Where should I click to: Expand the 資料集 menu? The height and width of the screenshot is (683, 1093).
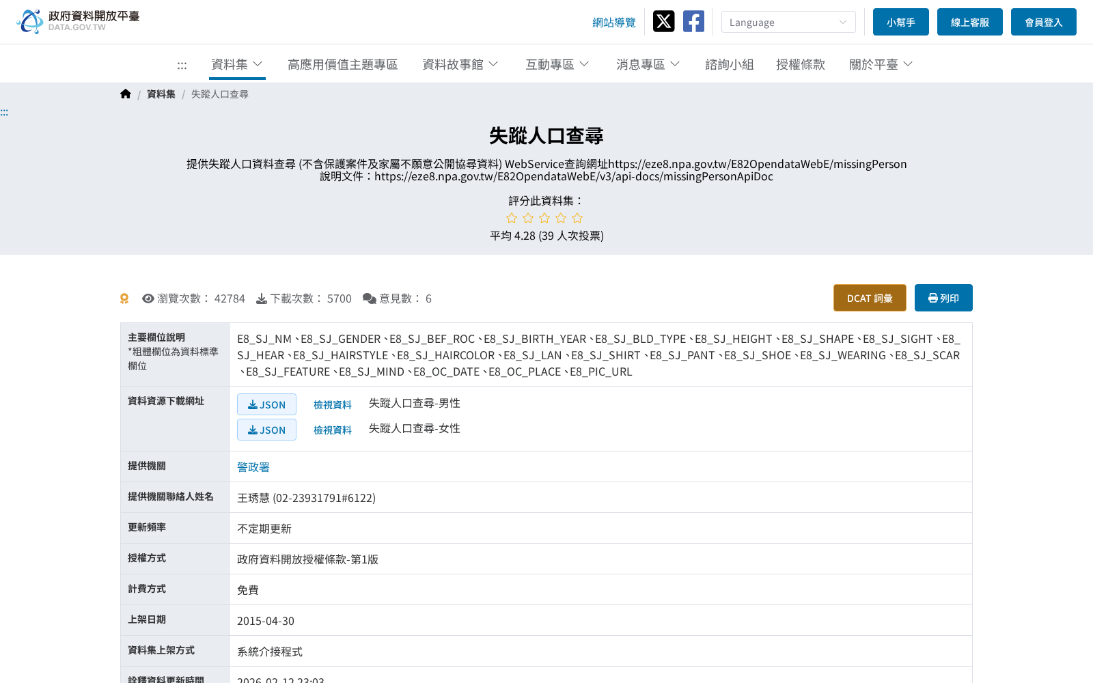click(236, 64)
